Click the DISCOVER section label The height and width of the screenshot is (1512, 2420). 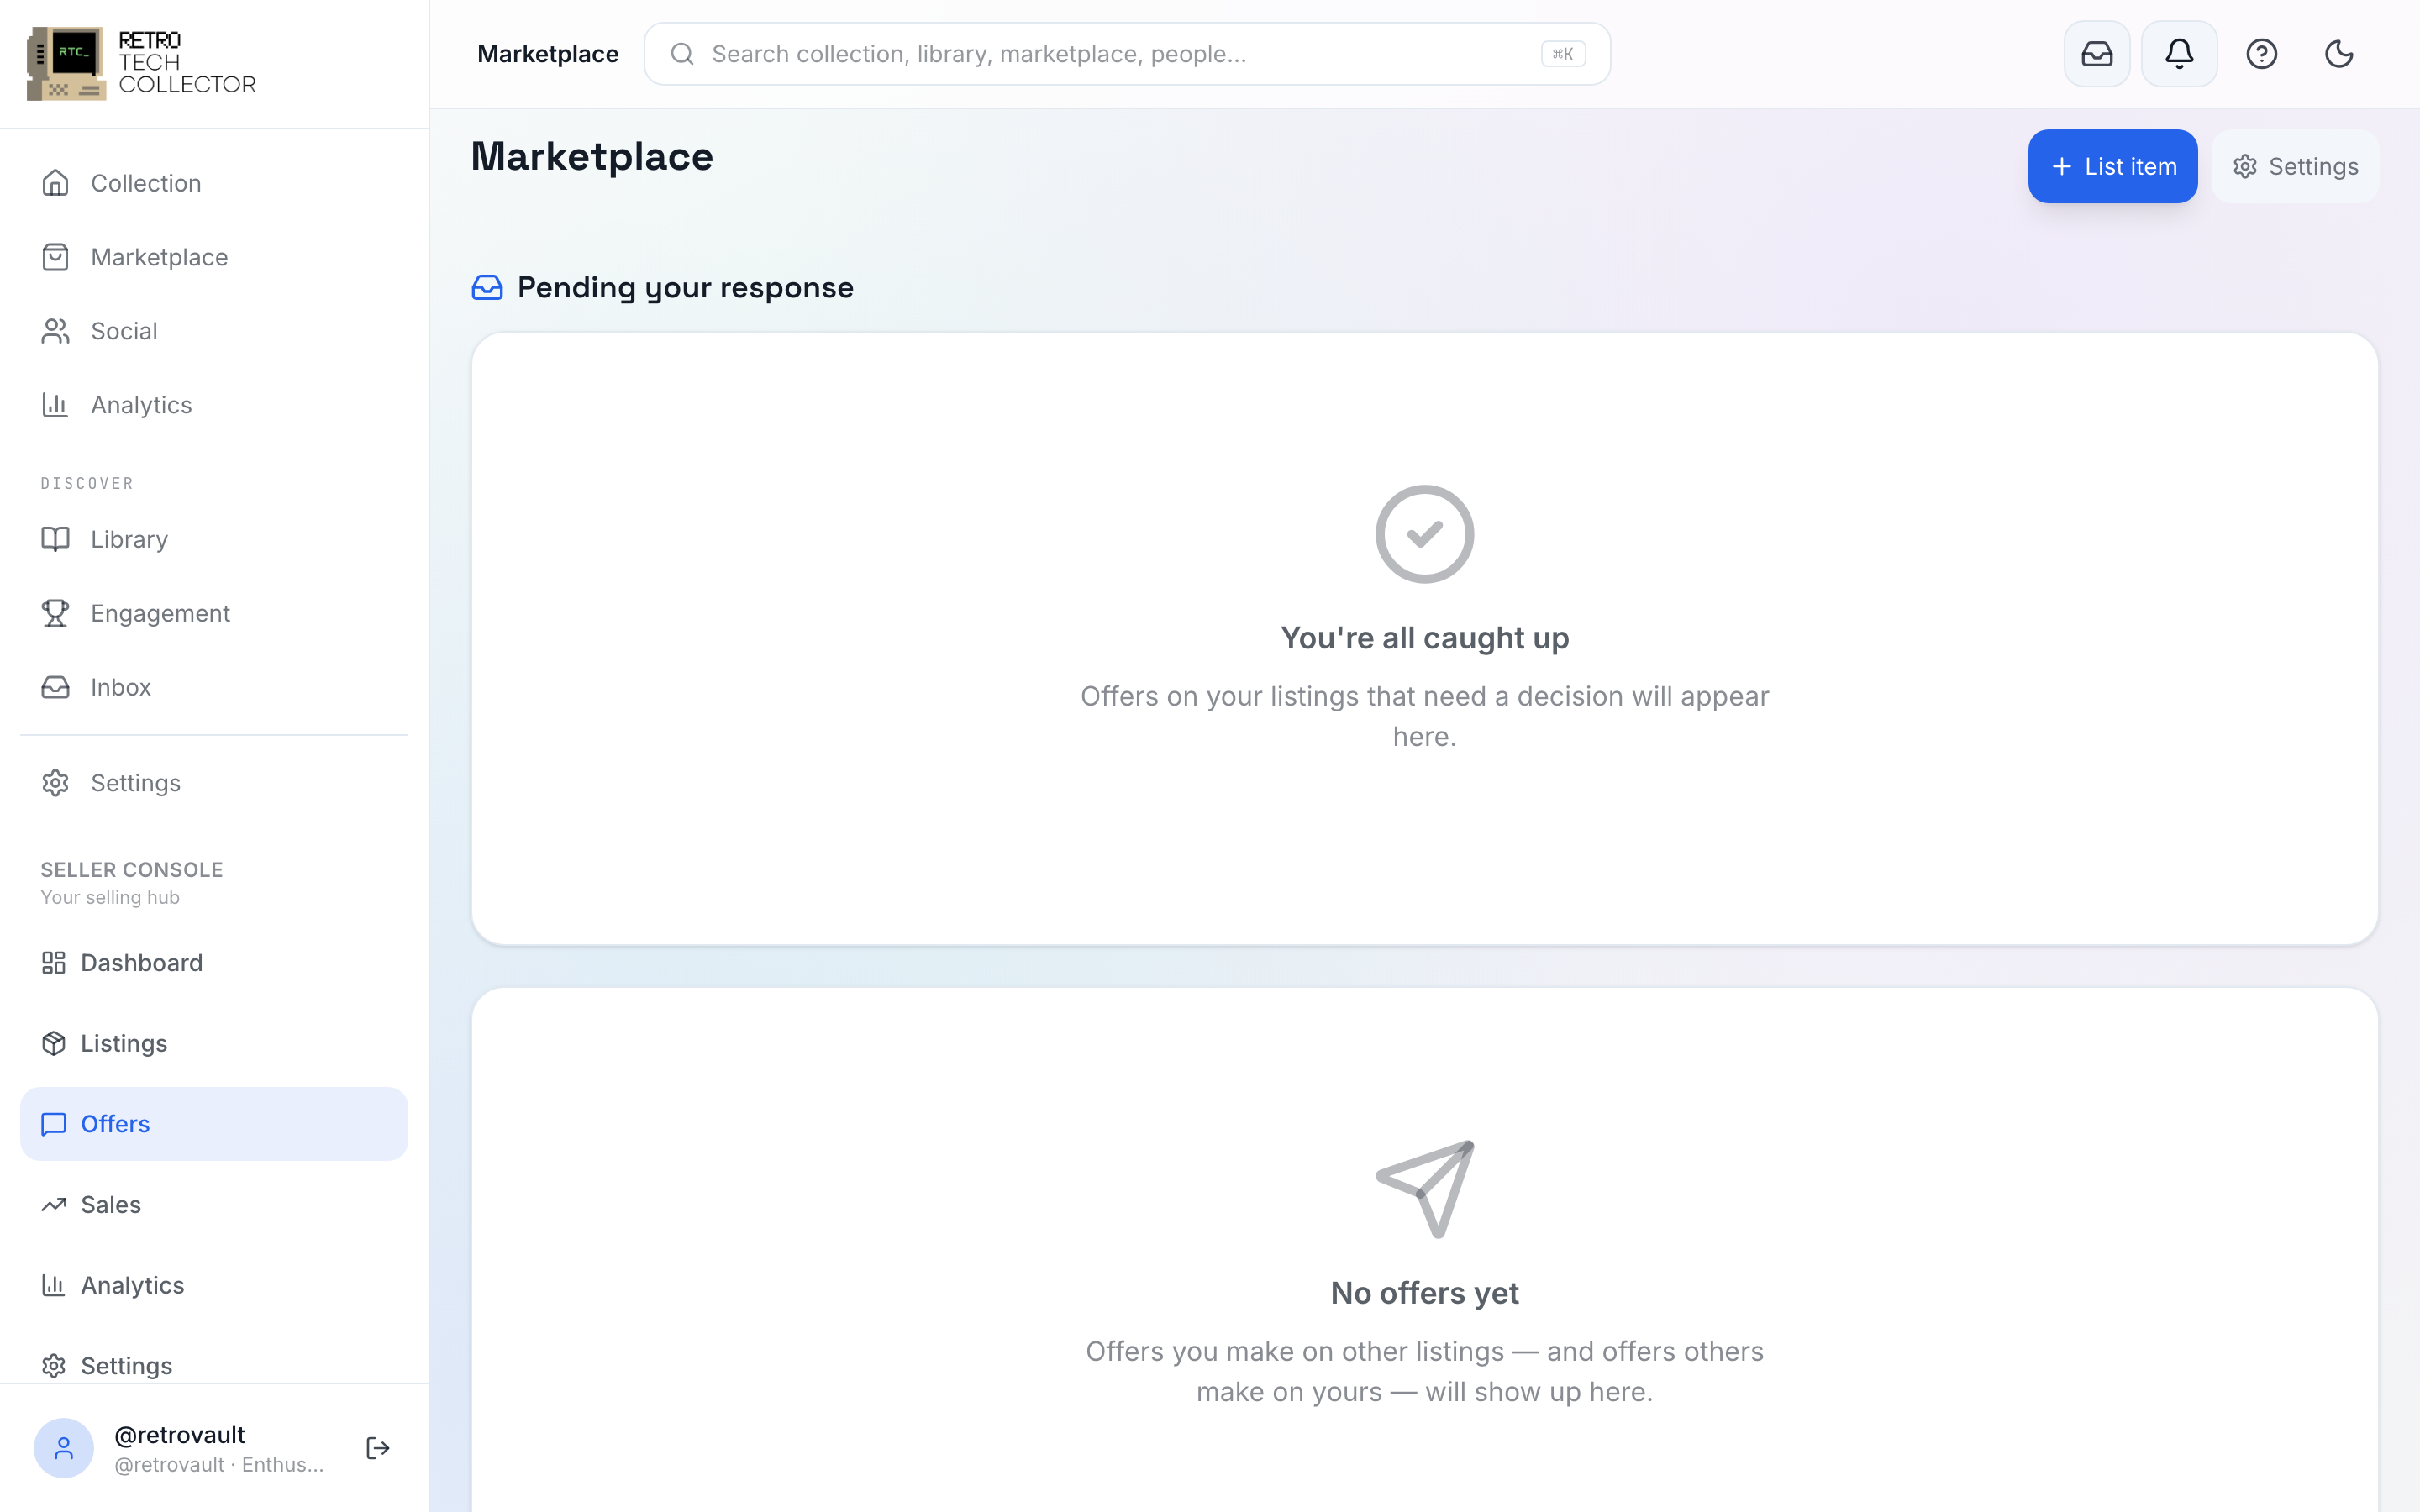click(87, 484)
